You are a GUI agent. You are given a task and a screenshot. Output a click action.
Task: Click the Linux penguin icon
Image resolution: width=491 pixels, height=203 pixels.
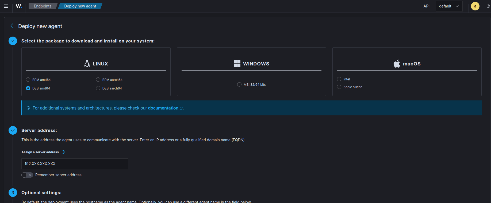pos(87,64)
